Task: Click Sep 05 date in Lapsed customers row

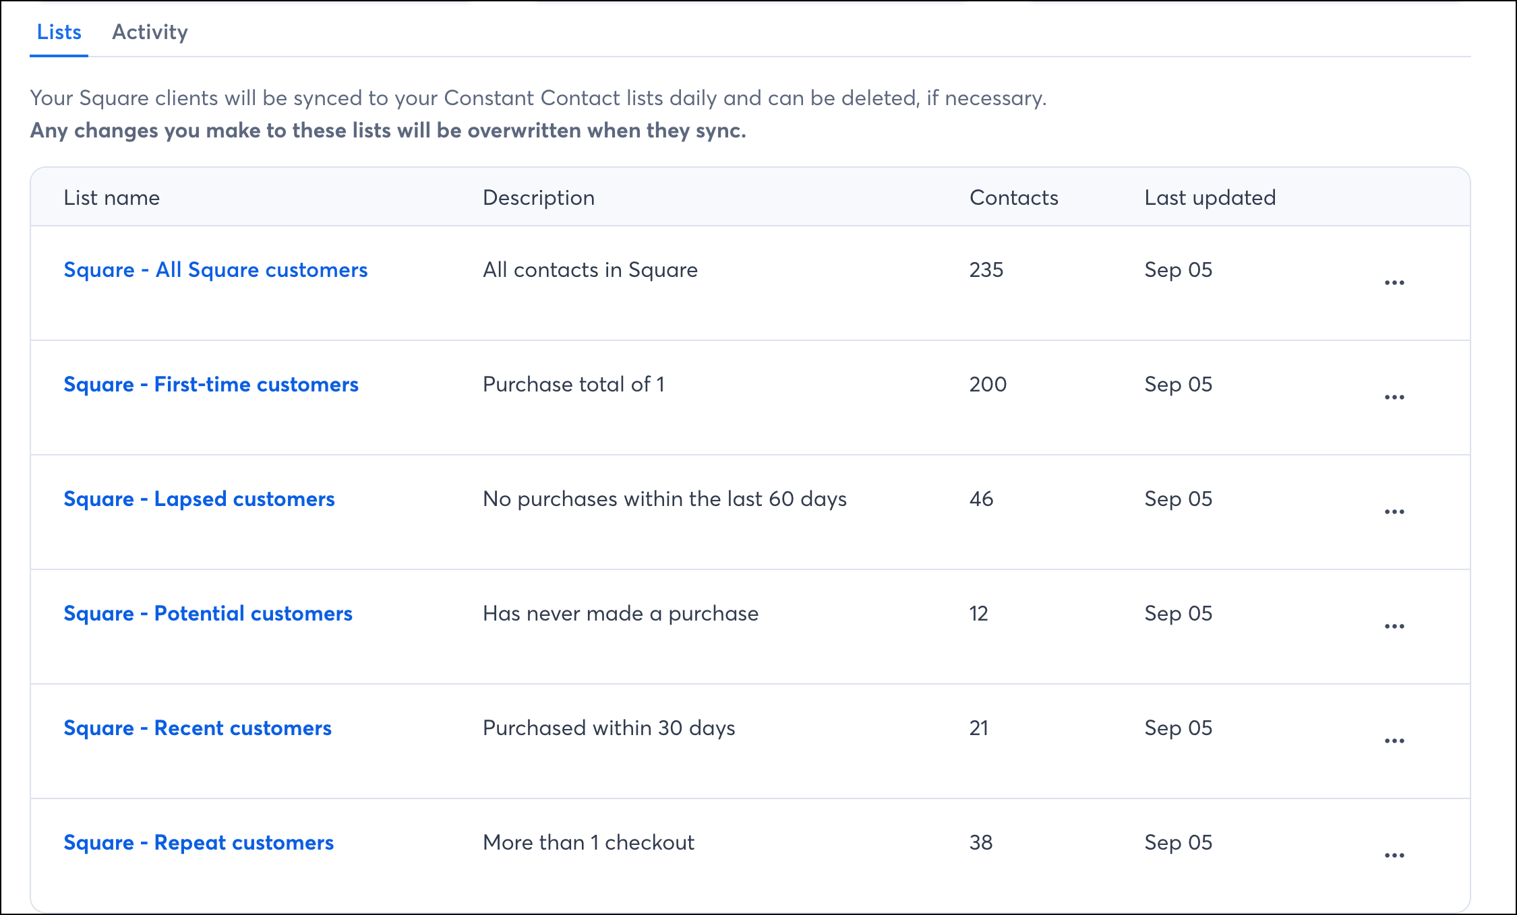Action: coord(1178,499)
